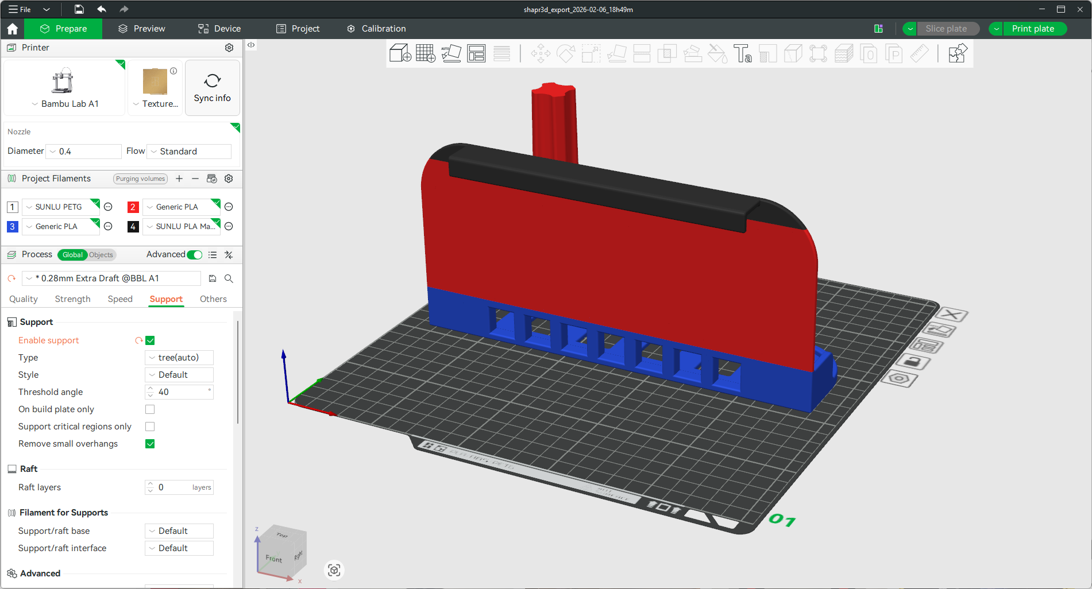Open printer settings gear icon
This screenshot has width=1092, height=589.
point(229,48)
